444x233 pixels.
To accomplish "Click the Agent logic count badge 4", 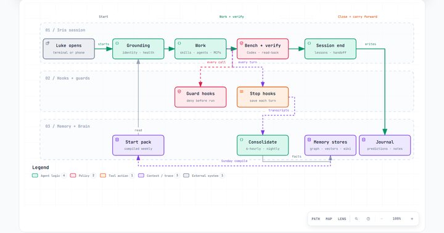I will [64, 176].
